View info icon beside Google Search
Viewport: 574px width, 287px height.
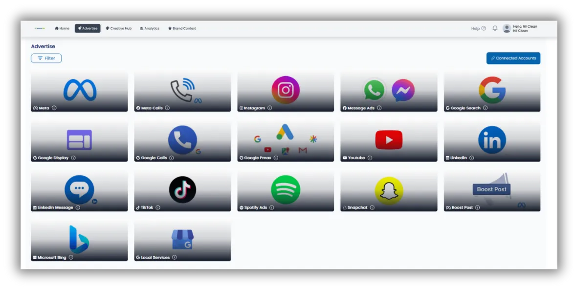click(486, 108)
